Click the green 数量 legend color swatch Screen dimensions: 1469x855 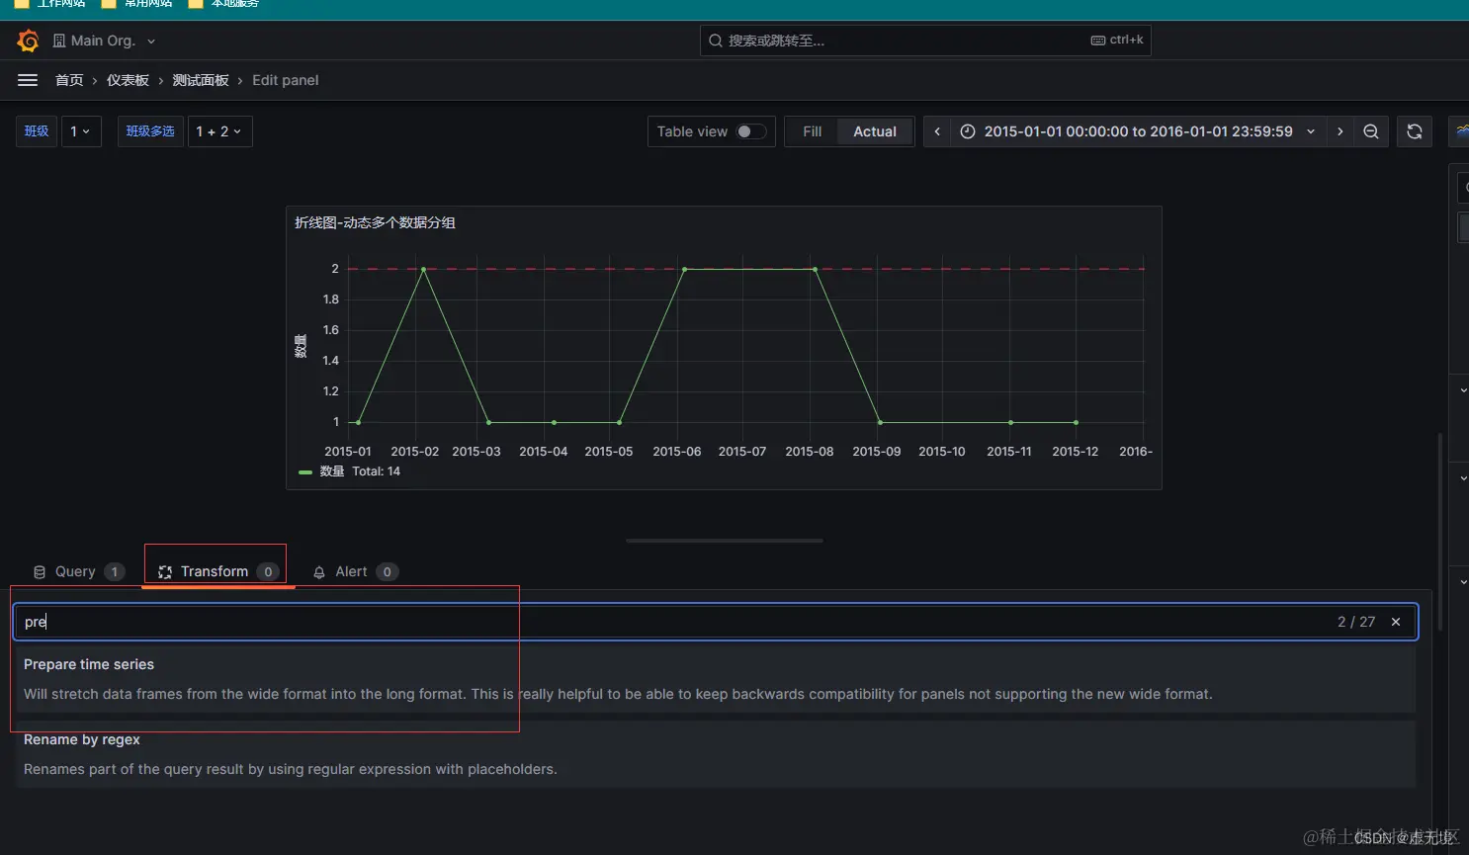click(x=305, y=472)
